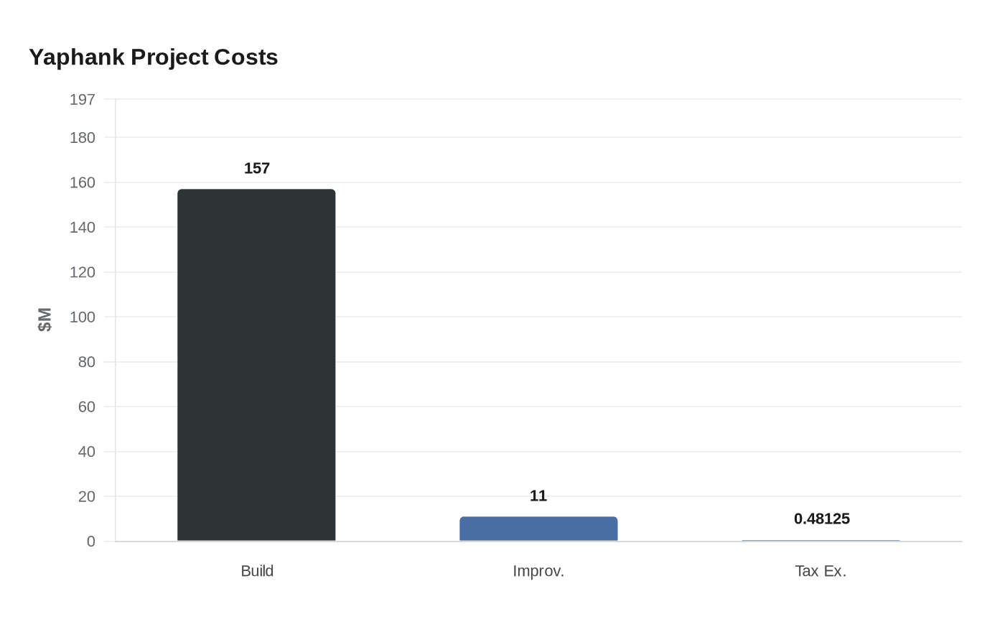The image size is (1005, 632).
Task: Click the 157 data label
Action: tap(256, 168)
